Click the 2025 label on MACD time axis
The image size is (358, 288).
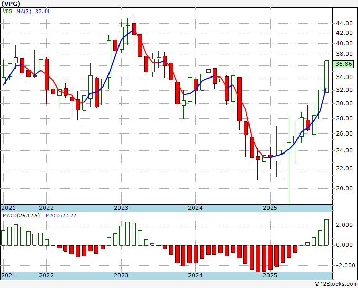click(270, 275)
